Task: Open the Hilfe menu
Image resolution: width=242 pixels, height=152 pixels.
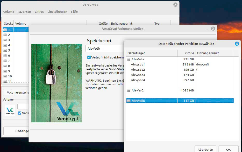Action: coord(74,12)
